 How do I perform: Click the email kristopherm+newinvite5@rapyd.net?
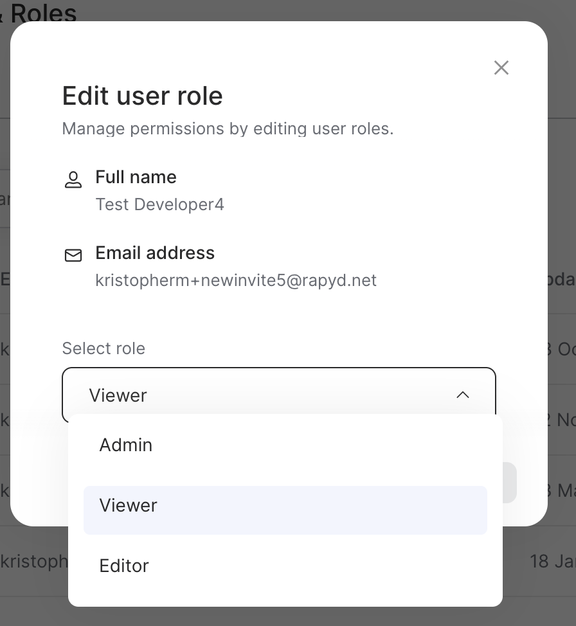click(236, 280)
